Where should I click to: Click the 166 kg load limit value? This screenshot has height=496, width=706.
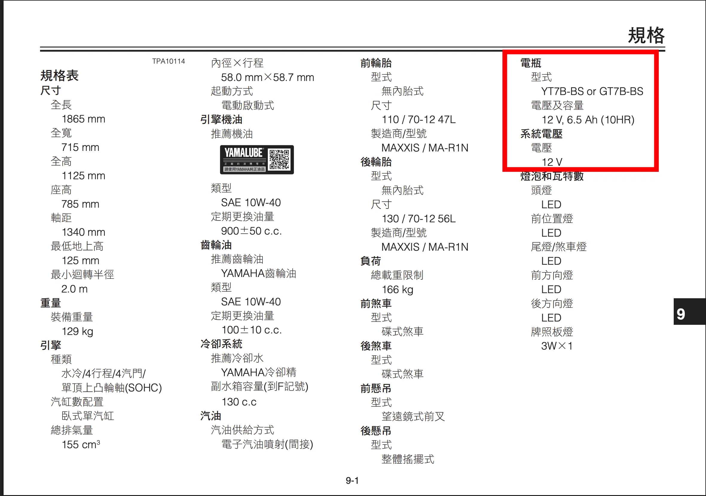[397, 290]
